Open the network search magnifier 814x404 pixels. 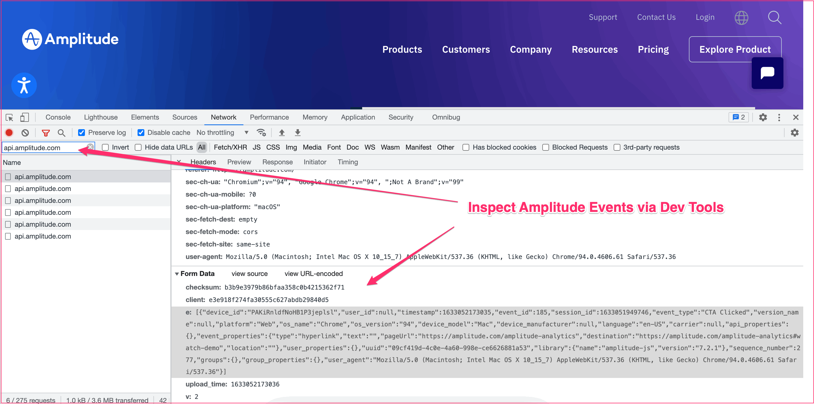click(x=61, y=133)
